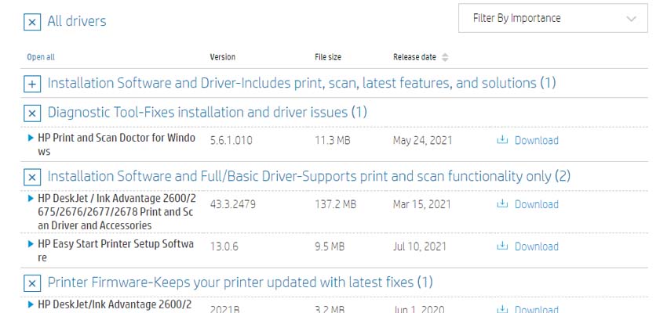Screen dimensions: 667x313
Task: Click download icon in the firmware row
Action: click(x=502, y=309)
